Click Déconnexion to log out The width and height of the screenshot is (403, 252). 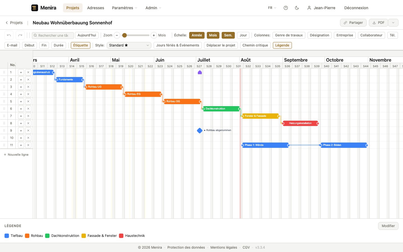[x=356, y=8]
